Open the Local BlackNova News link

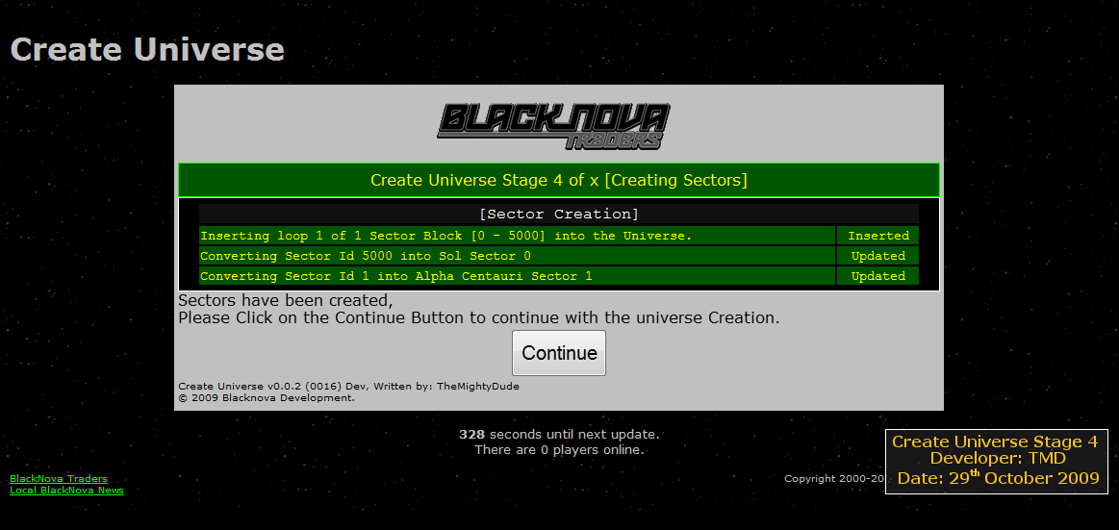67,490
